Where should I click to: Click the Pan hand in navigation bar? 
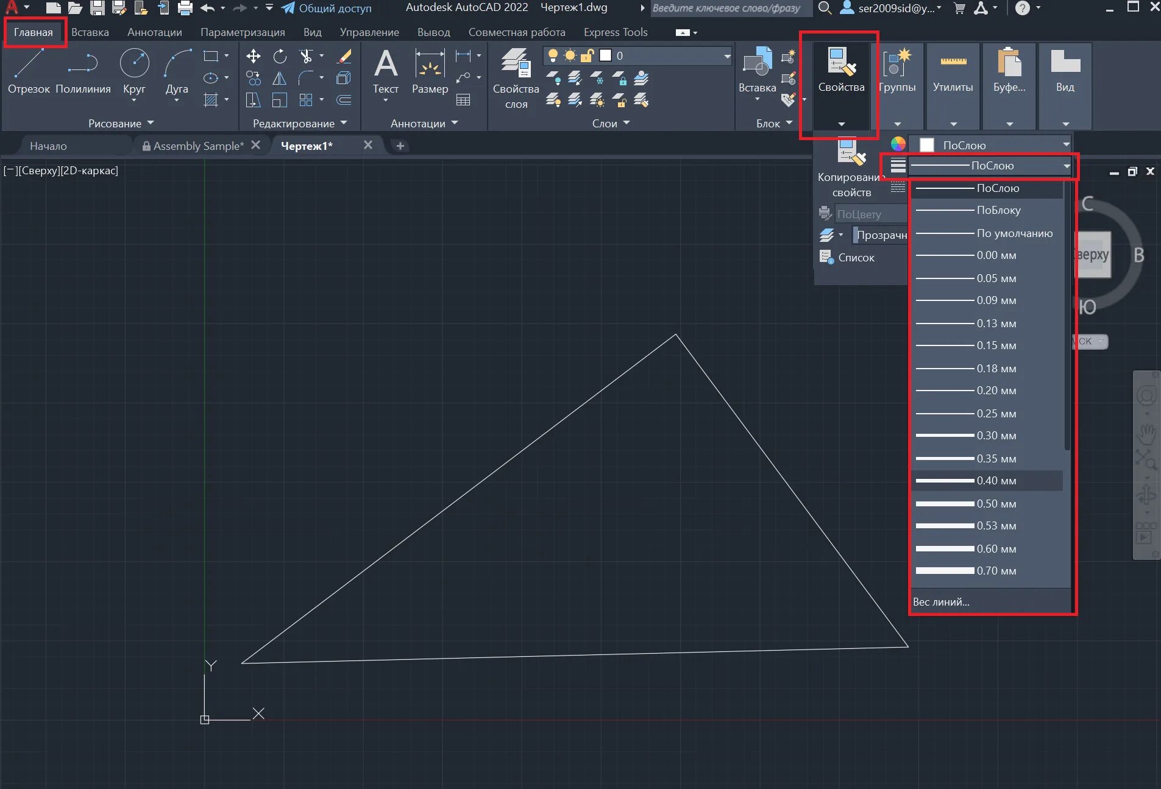pyautogui.click(x=1146, y=433)
